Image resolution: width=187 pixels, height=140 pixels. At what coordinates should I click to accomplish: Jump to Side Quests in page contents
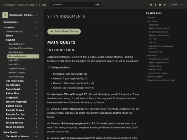click(x=152, y=55)
